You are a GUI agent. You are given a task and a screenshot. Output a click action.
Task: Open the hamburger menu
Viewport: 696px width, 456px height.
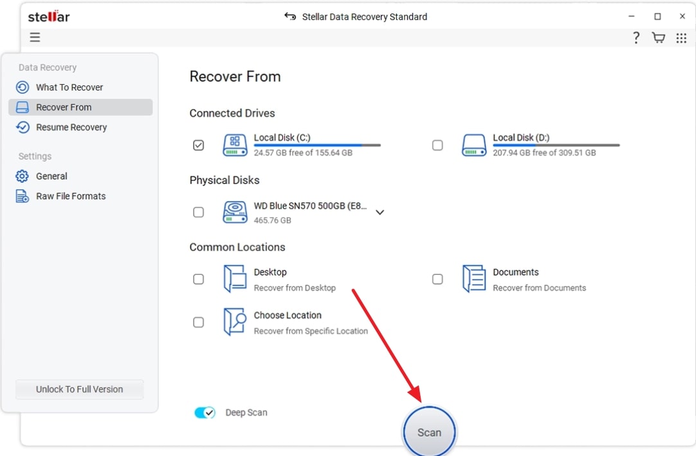[35, 37]
